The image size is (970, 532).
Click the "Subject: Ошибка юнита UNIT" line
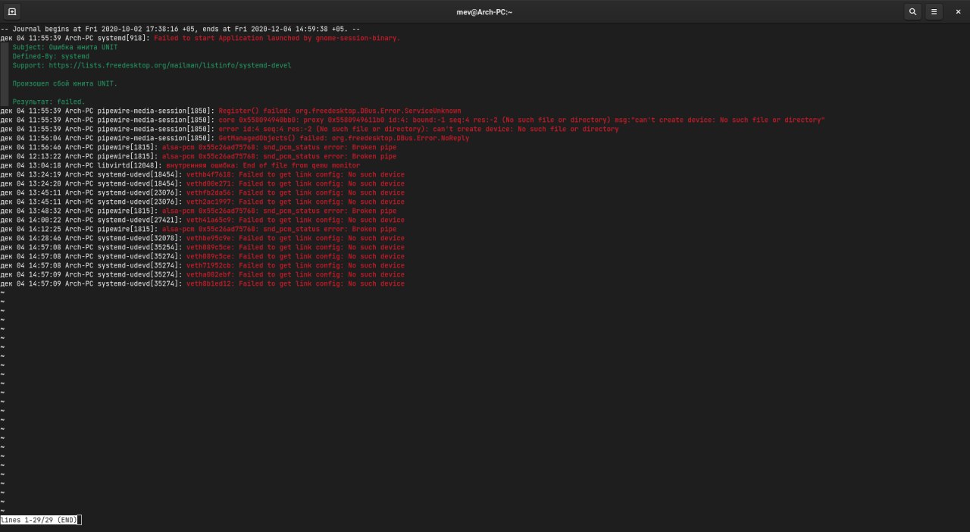[65, 47]
